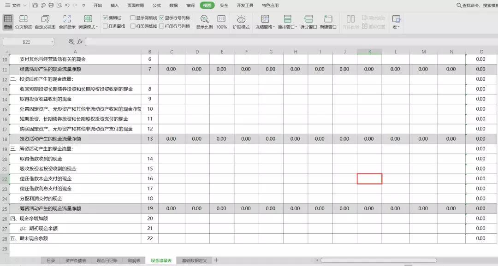Enable 打印网格线 print gridlines checkbox
Image resolution: width=498 pixels, height=266 pixels.
[133, 26]
